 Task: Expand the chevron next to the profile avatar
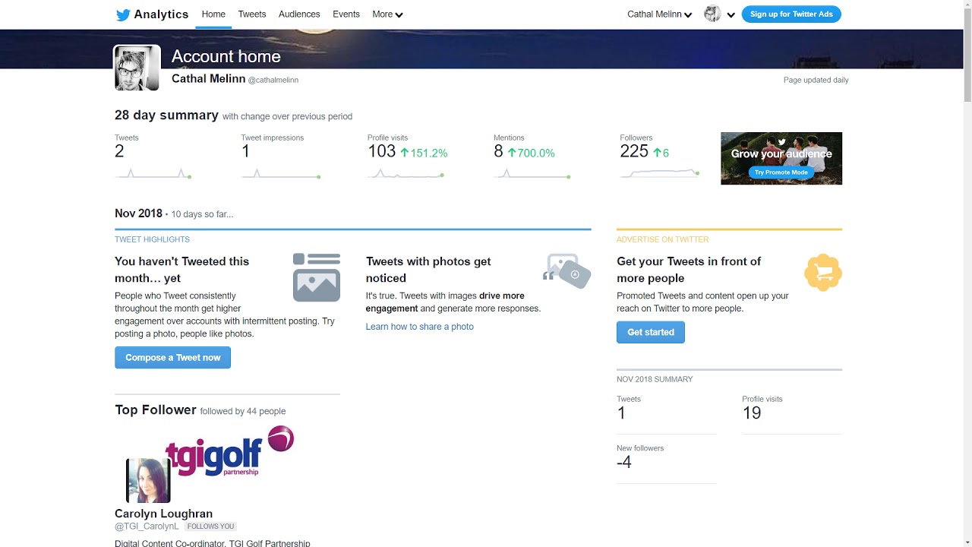[731, 14]
